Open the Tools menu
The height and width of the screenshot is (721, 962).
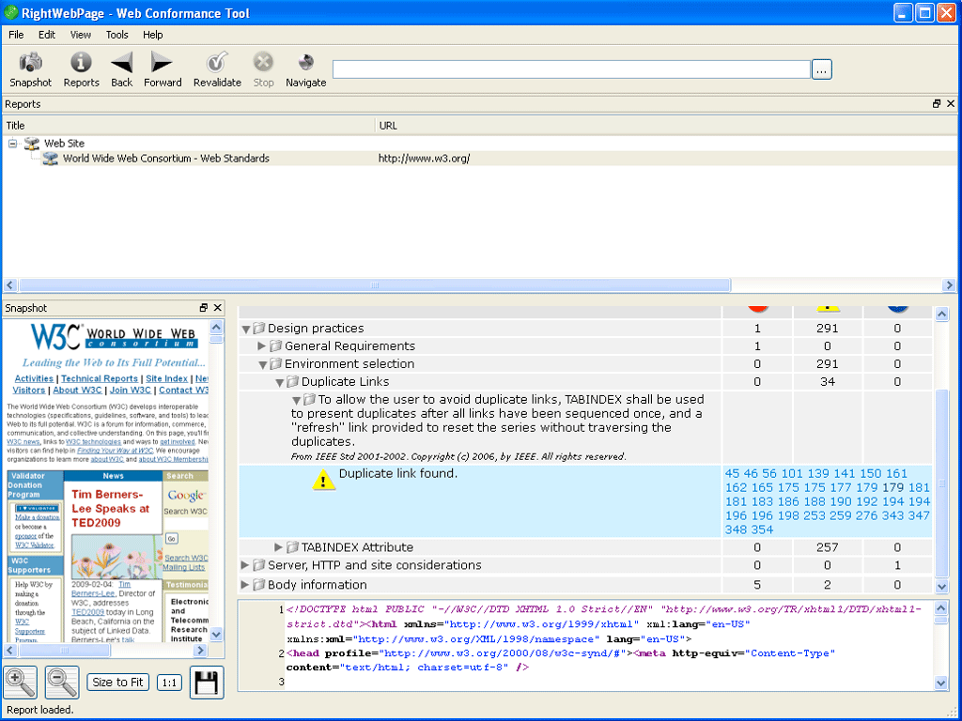click(x=117, y=35)
